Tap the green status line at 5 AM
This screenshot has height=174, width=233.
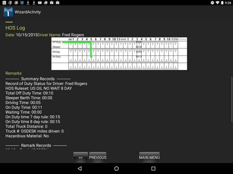(91, 49)
